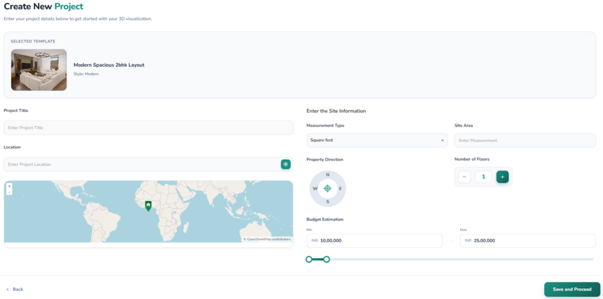Select East on the property direction compass

341,188
